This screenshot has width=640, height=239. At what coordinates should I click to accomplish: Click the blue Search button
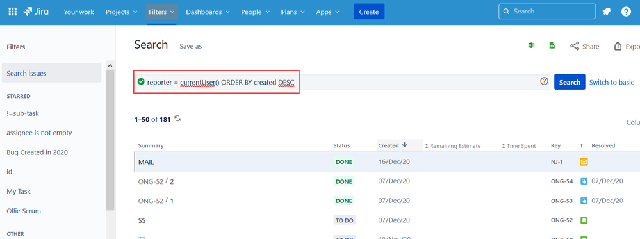(x=570, y=82)
